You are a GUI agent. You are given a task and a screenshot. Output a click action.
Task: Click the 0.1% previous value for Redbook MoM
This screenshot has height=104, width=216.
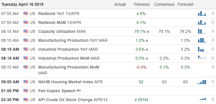click(x=141, y=22)
